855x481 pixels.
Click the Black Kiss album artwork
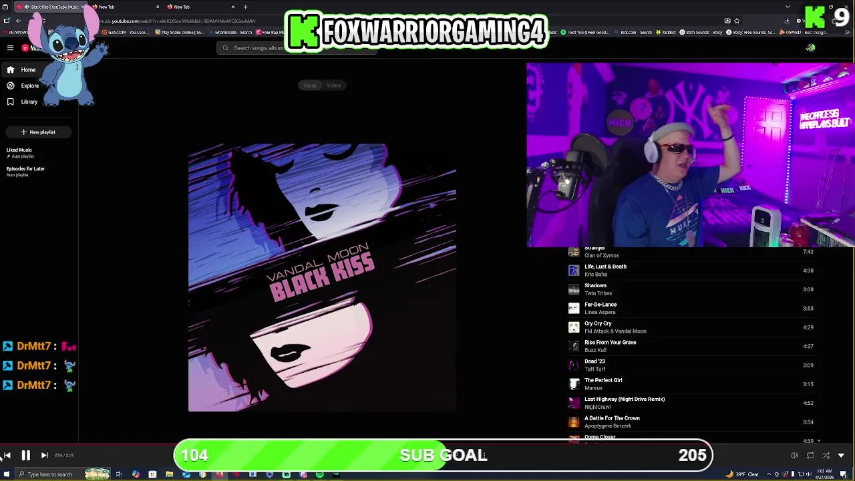322,278
